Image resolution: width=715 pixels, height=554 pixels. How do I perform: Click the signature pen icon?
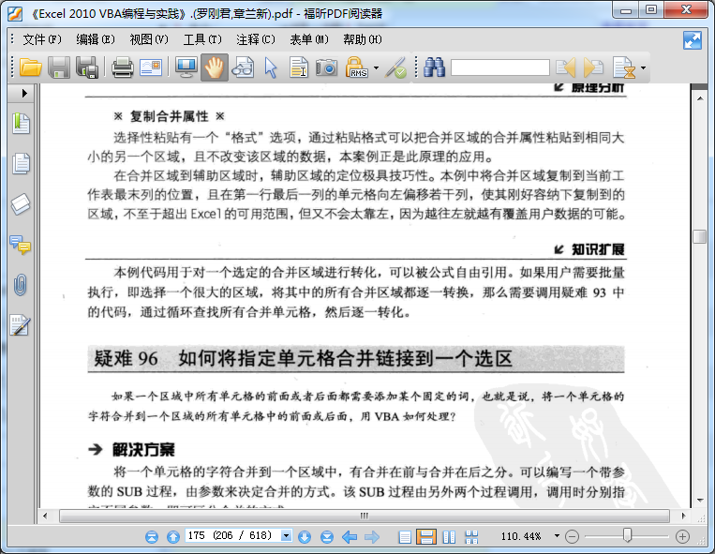point(395,67)
